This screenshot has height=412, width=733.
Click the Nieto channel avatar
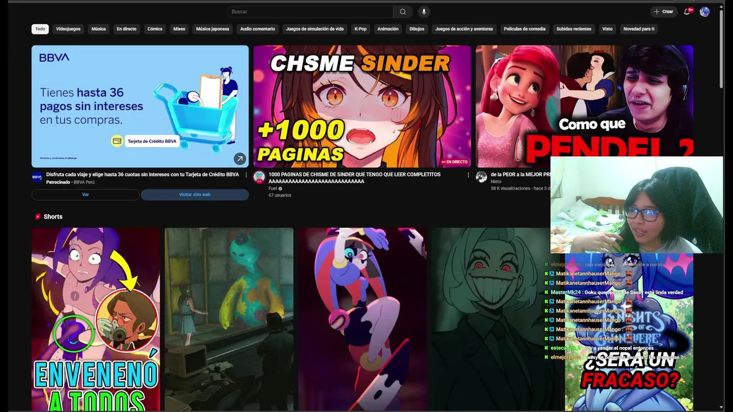click(x=482, y=177)
